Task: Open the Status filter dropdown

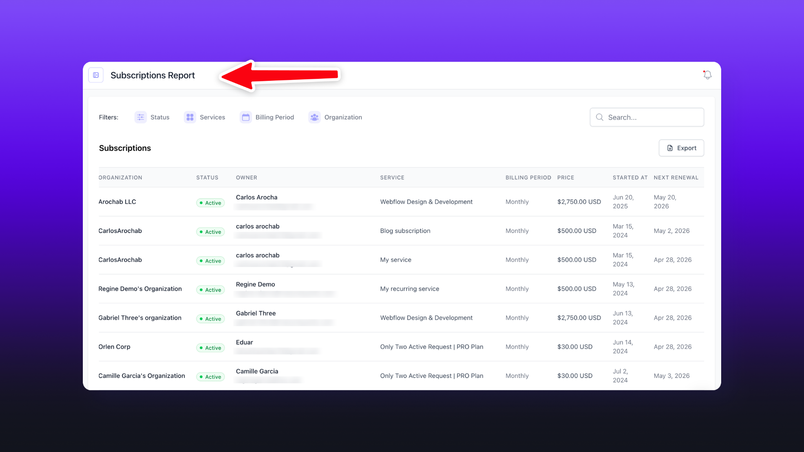Action: point(152,117)
